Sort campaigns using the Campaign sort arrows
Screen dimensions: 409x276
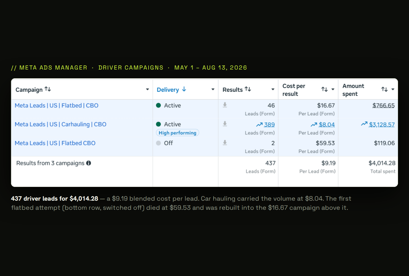(48, 89)
